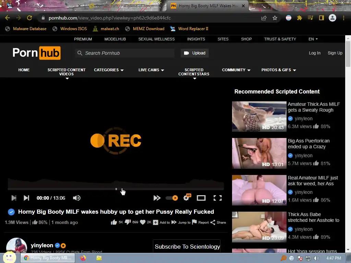Viewport: 351px width, 263px height.
Task: Expand the EN language dropdown
Action: (313, 39)
